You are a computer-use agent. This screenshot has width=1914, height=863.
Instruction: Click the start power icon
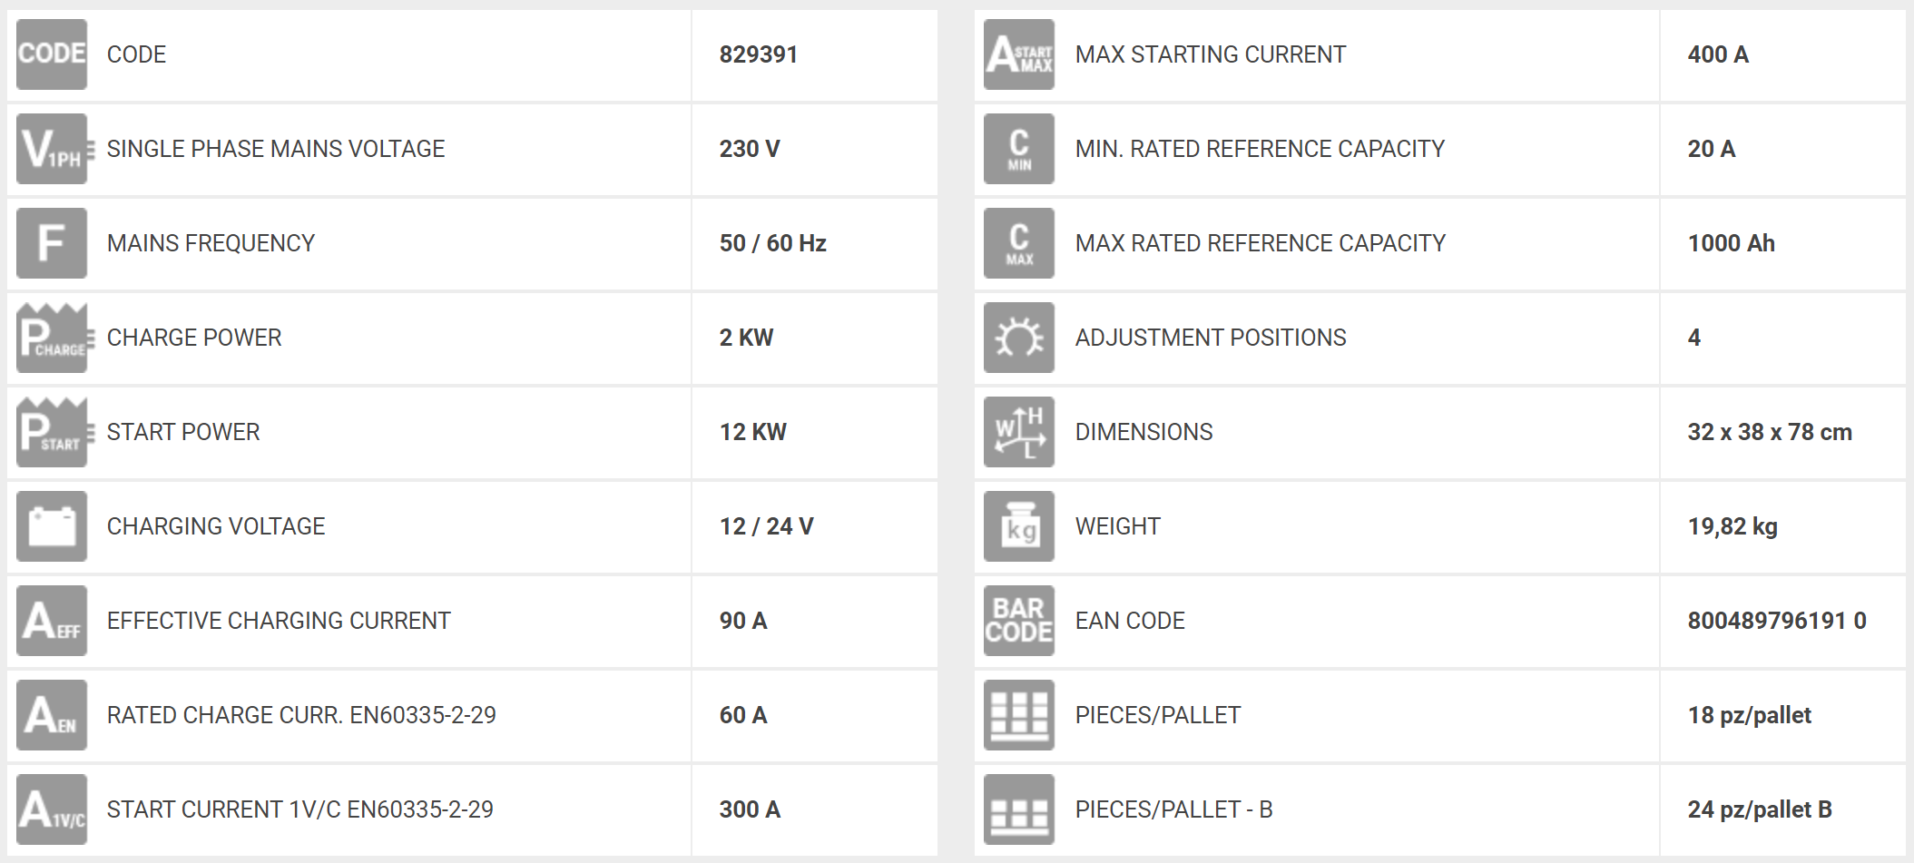(52, 432)
